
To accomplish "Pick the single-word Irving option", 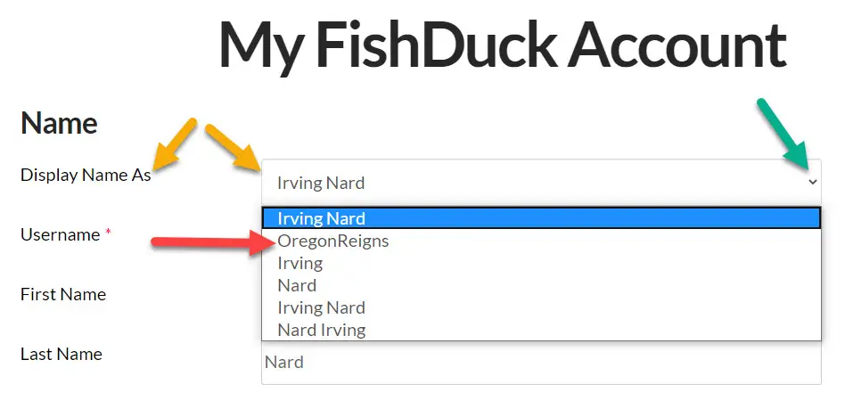I will 299,263.
